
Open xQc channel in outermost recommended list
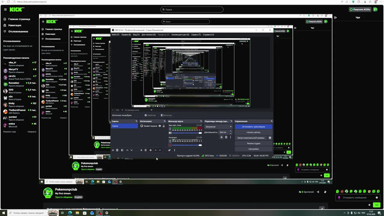click(19, 98)
